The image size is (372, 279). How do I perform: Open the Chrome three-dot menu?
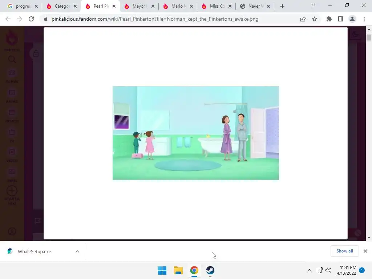pyautogui.click(x=364, y=19)
